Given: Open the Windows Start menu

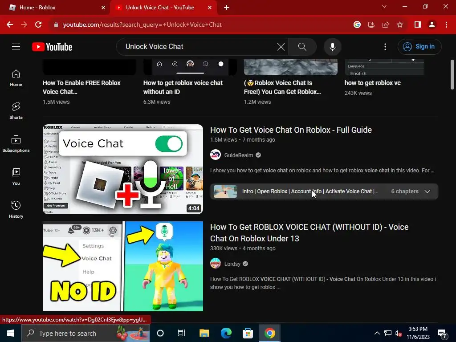Looking at the screenshot, I should tap(11, 333).
